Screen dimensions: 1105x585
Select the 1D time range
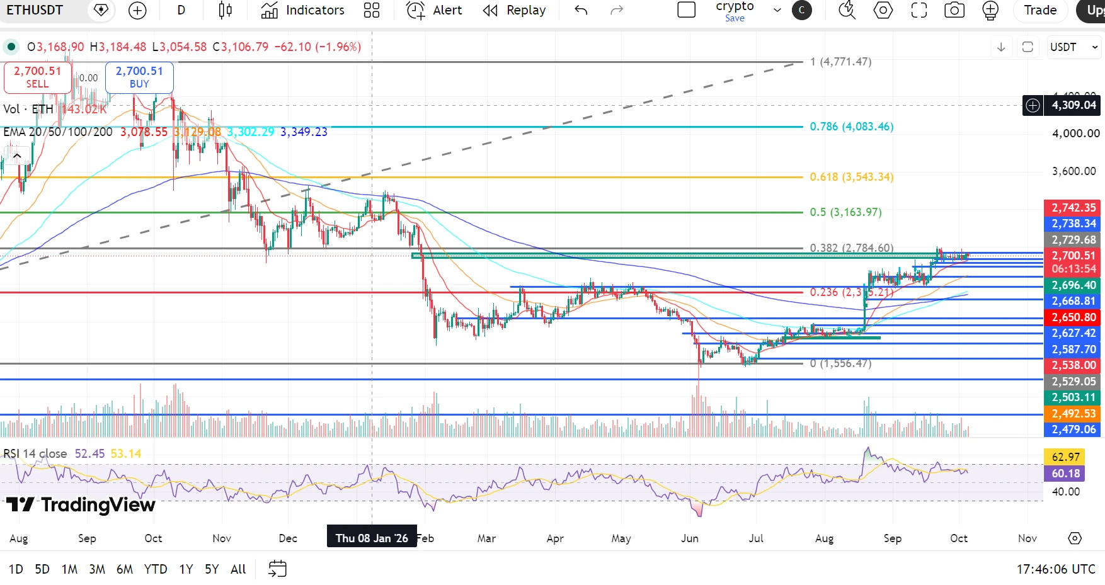(16, 569)
